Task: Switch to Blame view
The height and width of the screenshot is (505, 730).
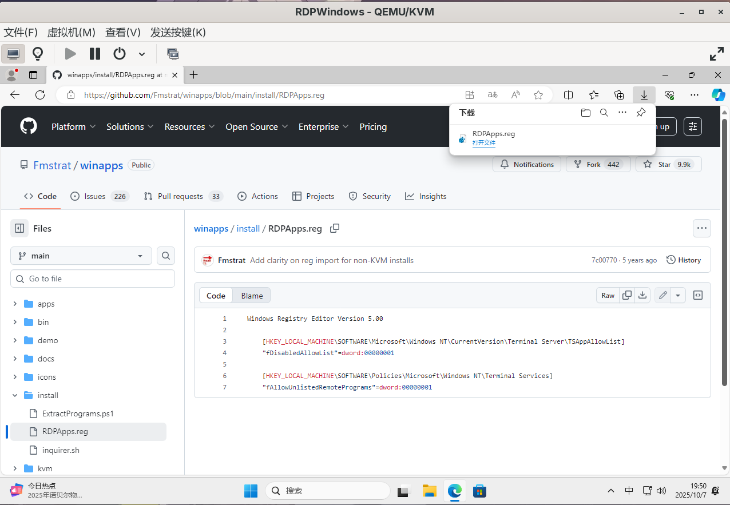Action: (252, 296)
